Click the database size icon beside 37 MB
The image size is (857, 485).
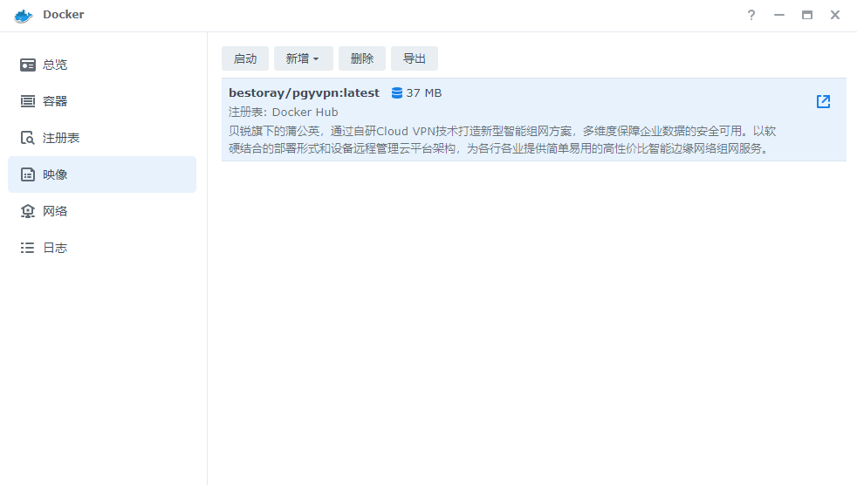click(x=397, y=92)
